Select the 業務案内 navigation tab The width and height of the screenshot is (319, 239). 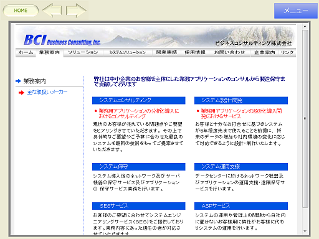49,52
